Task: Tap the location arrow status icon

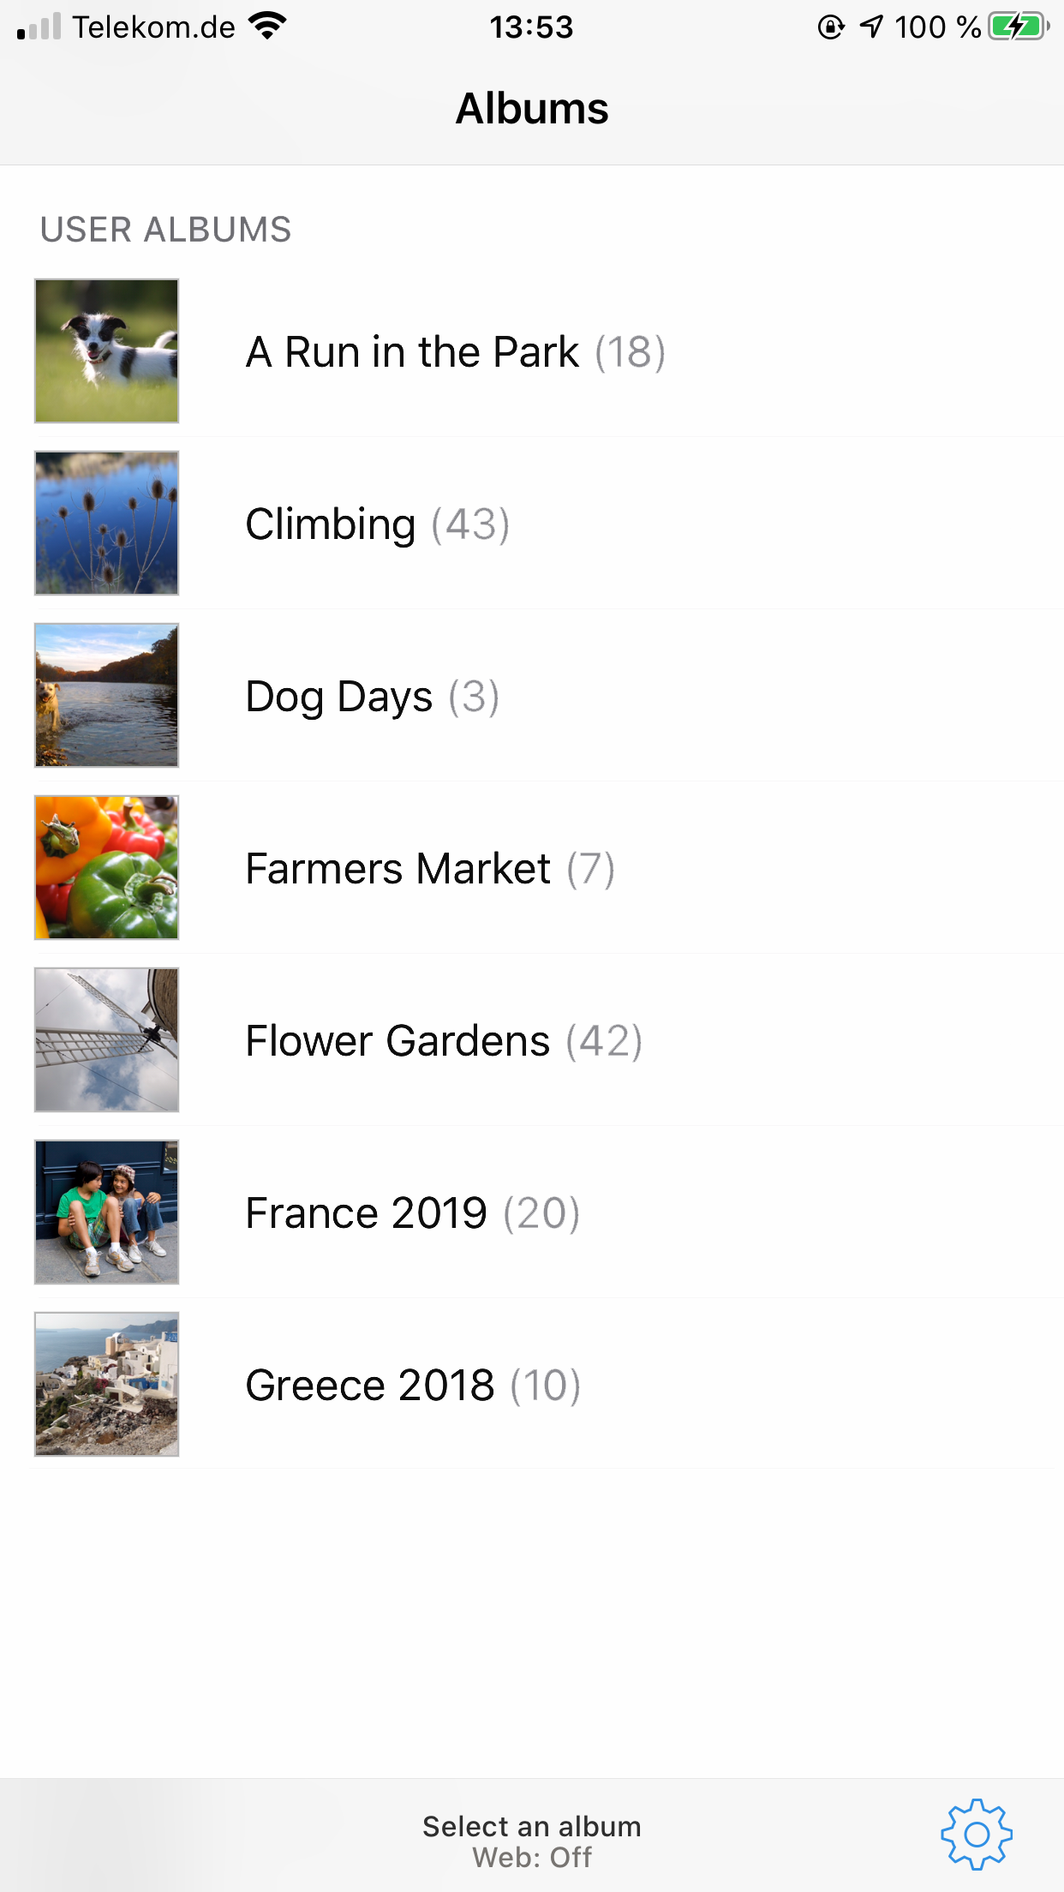Action: pos(871,27)
